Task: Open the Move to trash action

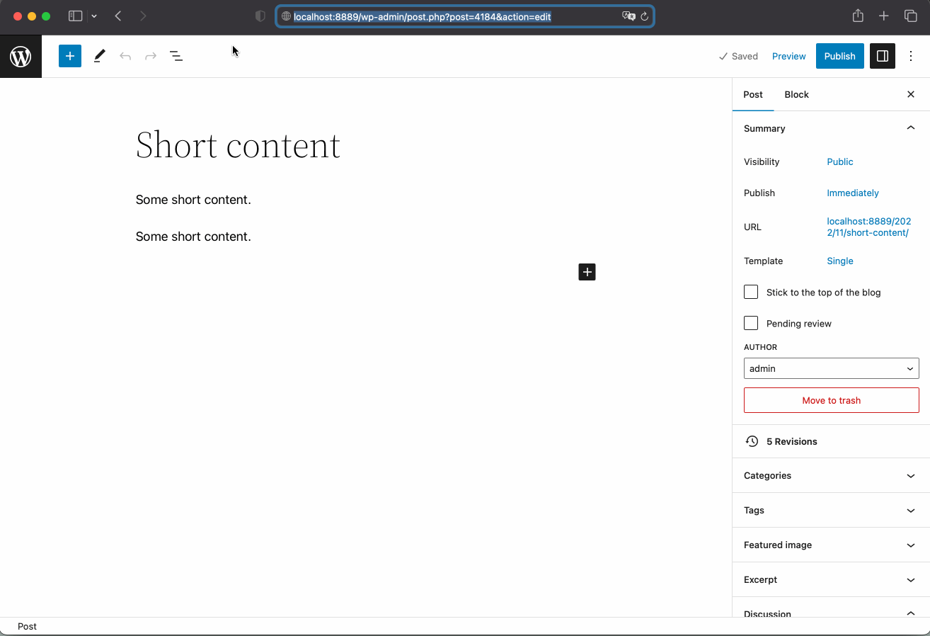Action: [831, 400]
